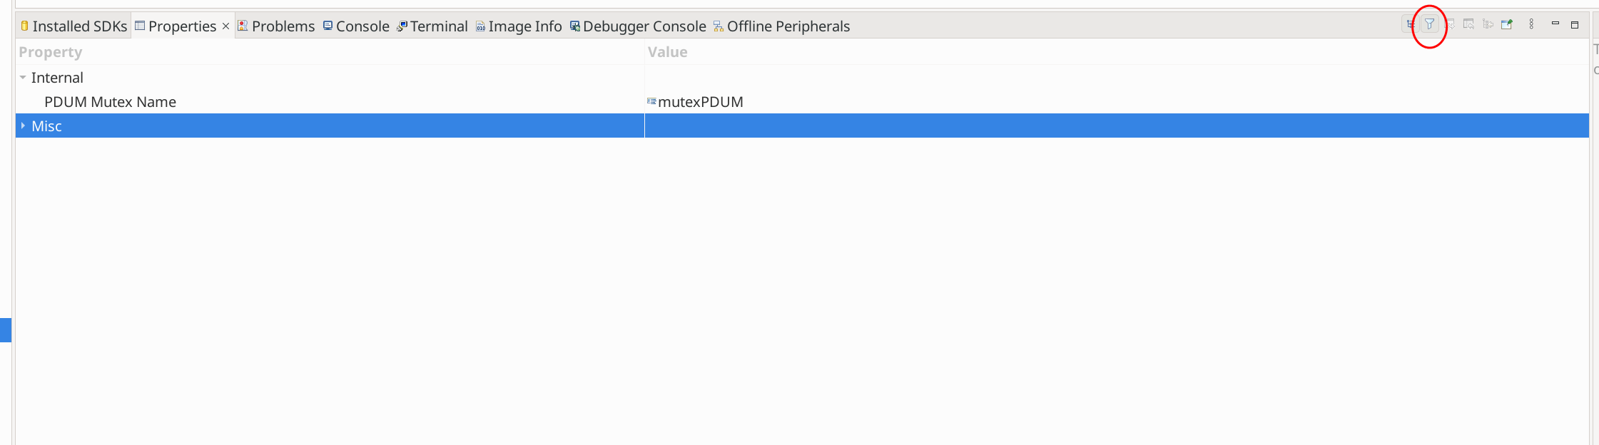Screen dimensions: 1599x445
Task: Maximize the Properties view panel
Action: click(1575, 24)
